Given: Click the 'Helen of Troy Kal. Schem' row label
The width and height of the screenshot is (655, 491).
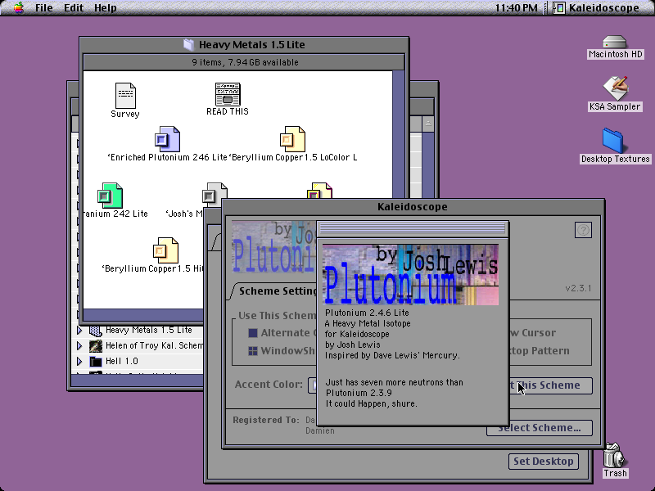Looking at the screenshot, I should point(154,345).
